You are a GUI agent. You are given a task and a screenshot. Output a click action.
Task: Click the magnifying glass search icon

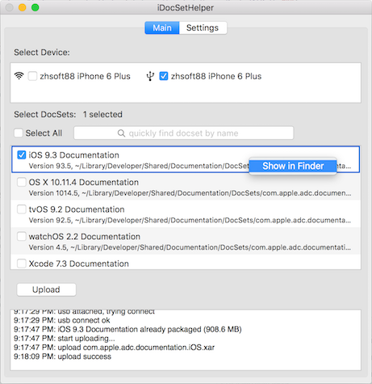click(121, 133)
